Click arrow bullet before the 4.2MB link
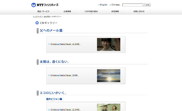 (x=49, y=44)
